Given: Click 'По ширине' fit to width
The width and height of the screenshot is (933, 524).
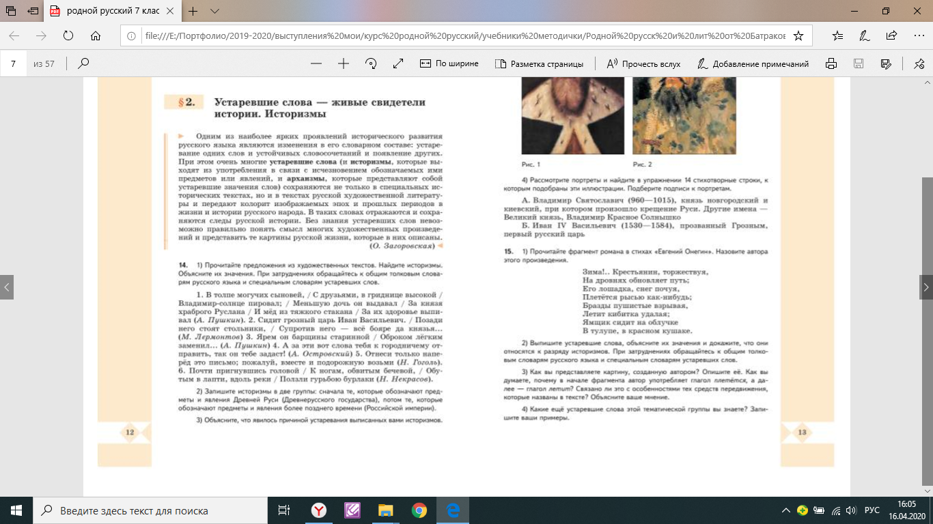Looking at the screenshot, I should (449, 63).
